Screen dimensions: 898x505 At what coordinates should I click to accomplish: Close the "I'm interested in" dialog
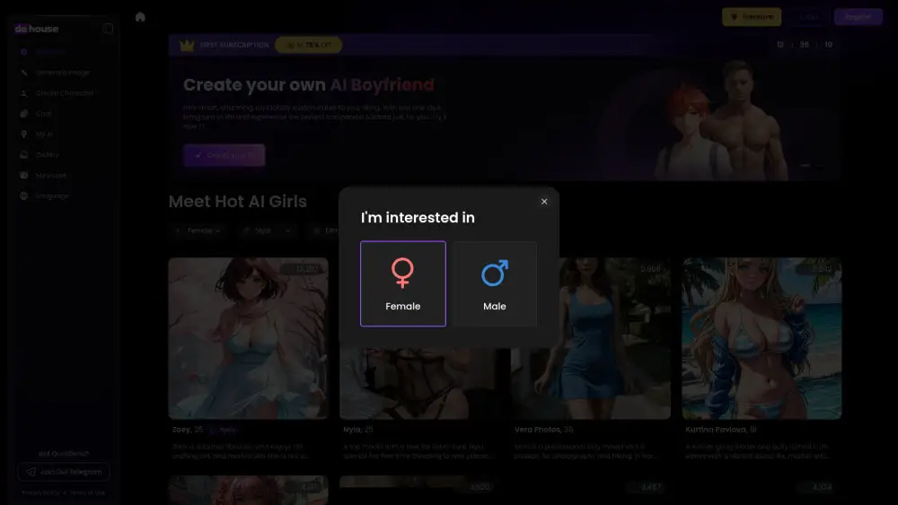(x=544, y=202)
